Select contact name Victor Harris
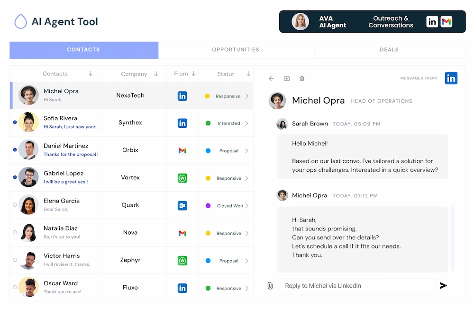Image resolution: width=474 pixels, height=317 pixels. click(x=62, y=256)
